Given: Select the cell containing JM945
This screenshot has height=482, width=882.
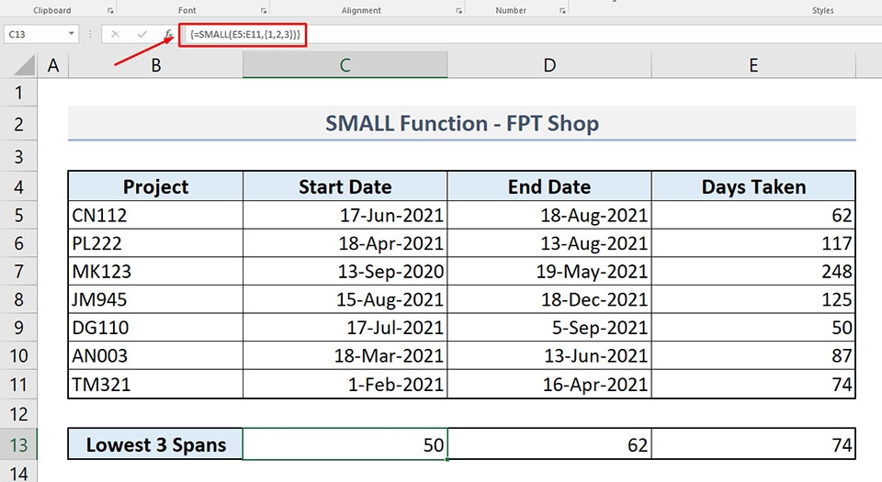Looking at the screenshot, I should point(156,299).
